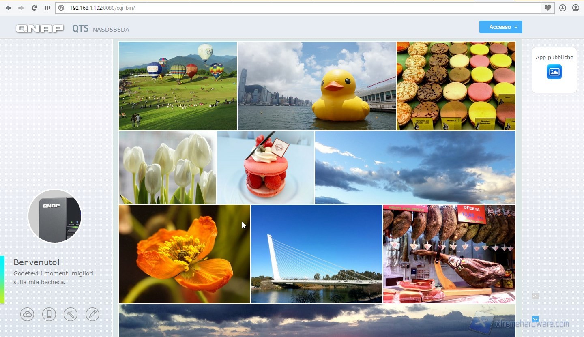
Task: Click the gray scroll-up chevron button
Action: (535, 296)
